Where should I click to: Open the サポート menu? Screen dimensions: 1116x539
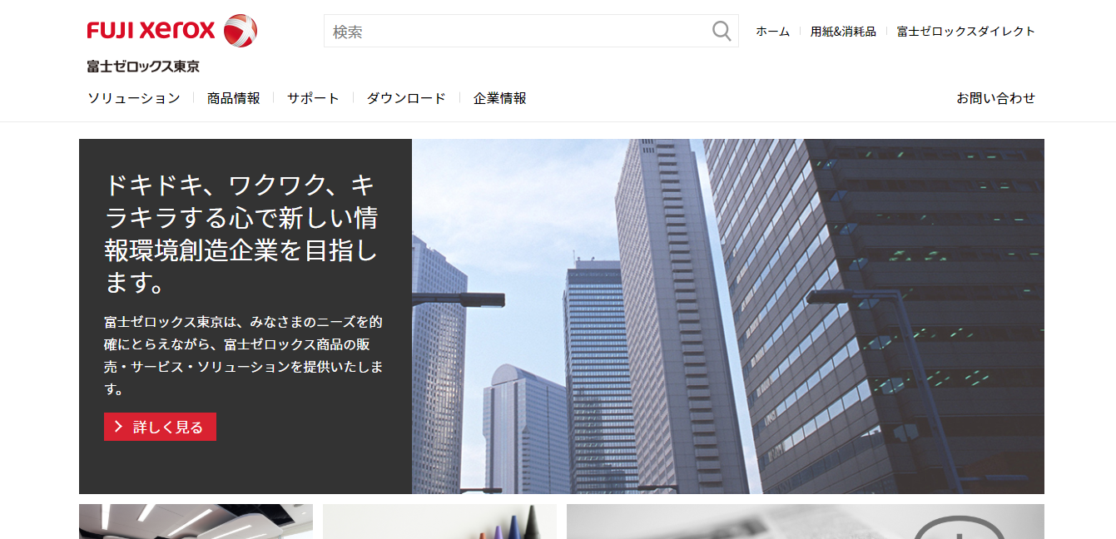314,98
